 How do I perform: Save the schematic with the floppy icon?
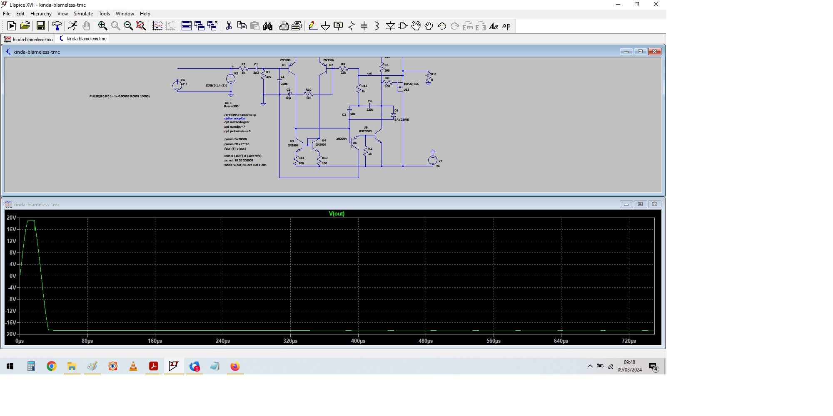pyautogui.click(x=40, y=26)
